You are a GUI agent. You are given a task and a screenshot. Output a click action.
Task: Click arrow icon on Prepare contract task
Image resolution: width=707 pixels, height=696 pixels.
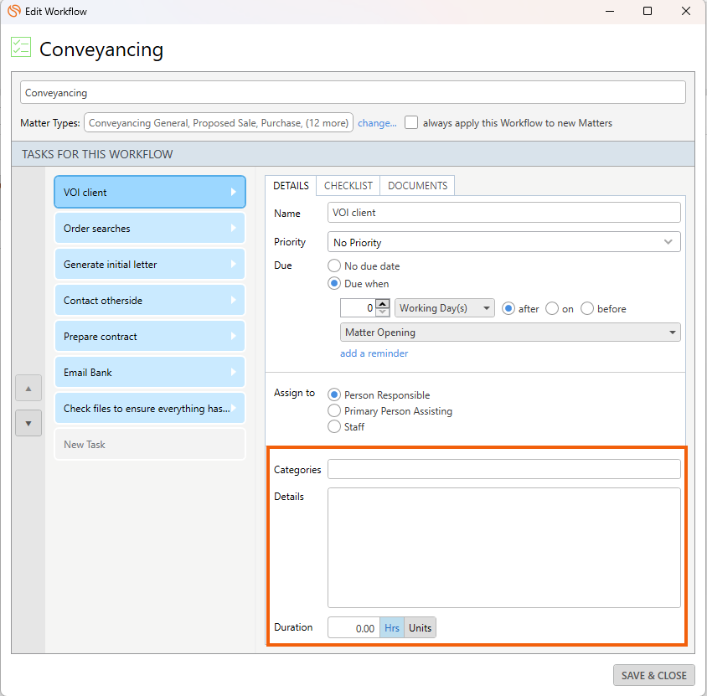[234, 337]
